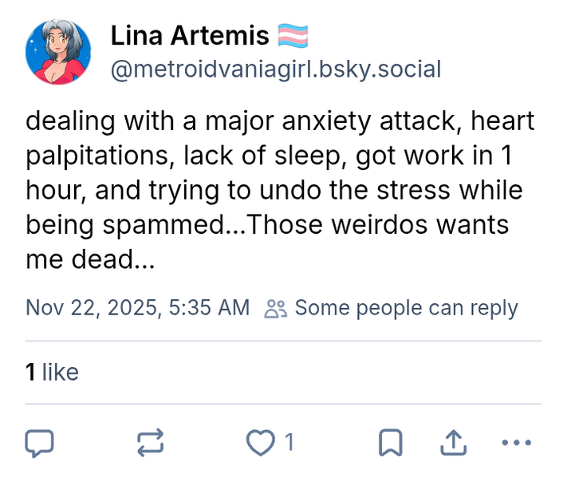Screen dimensions: 567x478
Task: Bookmark this post
Action: click(x=390, y=443)
